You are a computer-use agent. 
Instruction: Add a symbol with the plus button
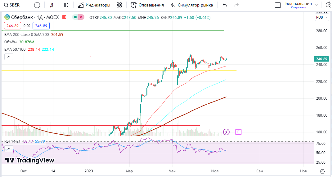(37, 5)
